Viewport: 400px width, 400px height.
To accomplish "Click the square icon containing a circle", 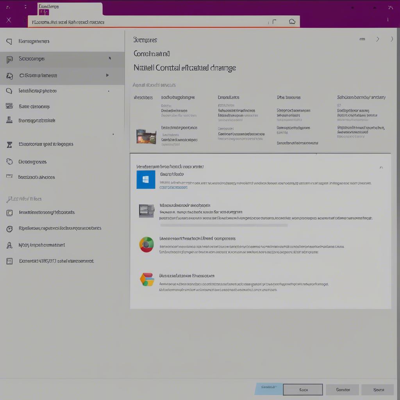I will click(x=9, y=212).
